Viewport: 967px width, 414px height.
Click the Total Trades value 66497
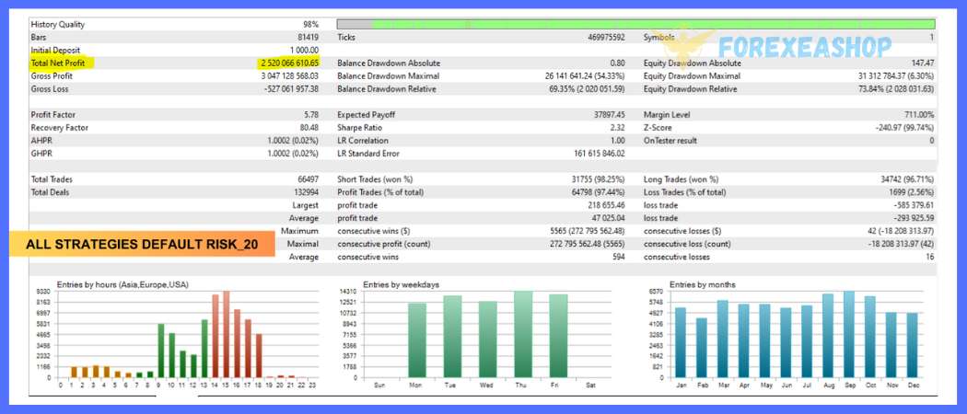coord(305,179)
